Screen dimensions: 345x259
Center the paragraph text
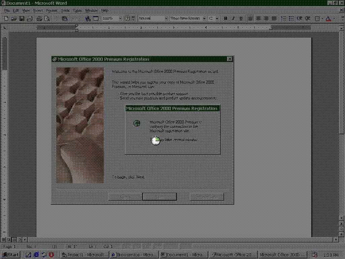click(258, 19)
